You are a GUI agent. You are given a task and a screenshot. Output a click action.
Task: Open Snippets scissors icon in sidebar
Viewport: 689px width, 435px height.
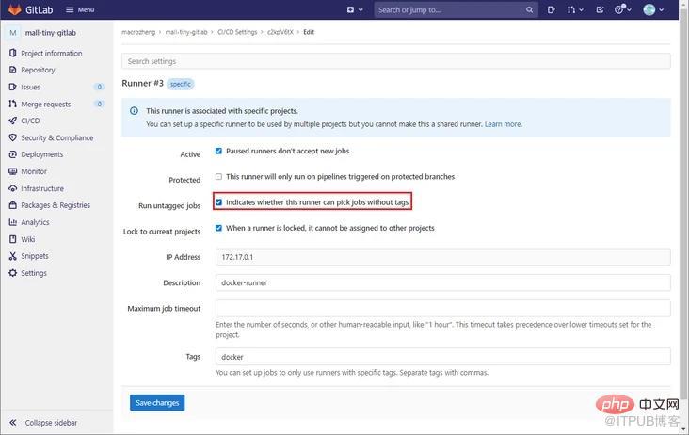[13, 256]
